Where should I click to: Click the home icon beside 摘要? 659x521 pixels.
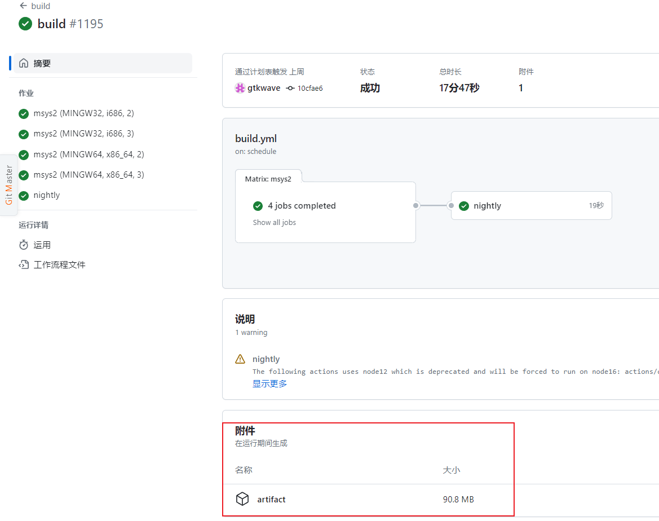pos(23,63)
